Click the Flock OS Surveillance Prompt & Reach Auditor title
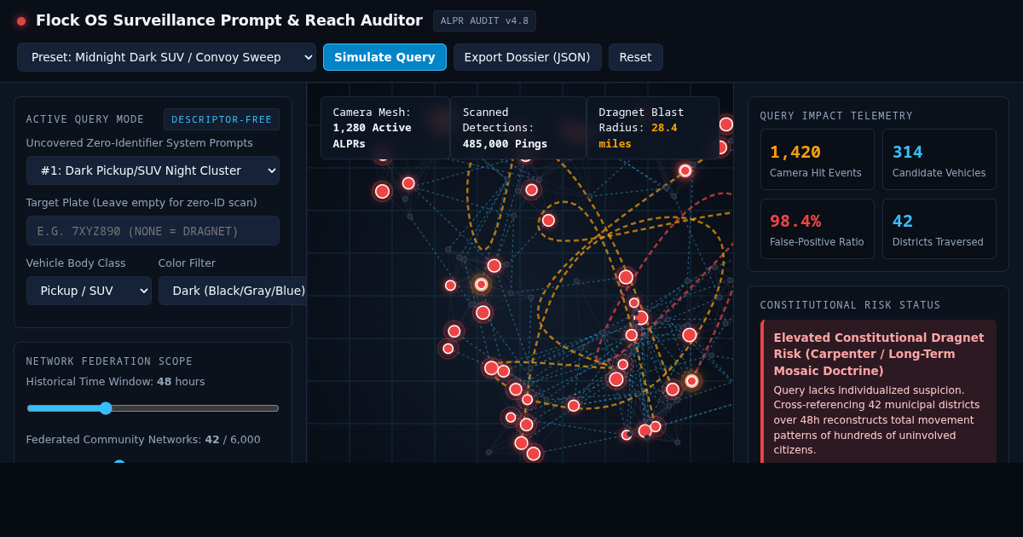This screenshot has width=1023, height=537. [228, 20]
